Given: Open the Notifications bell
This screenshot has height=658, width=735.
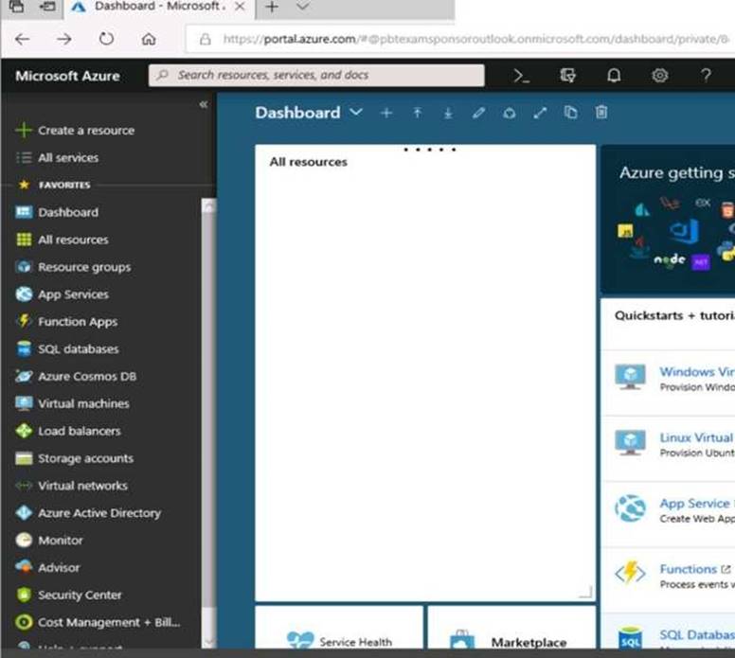Looking at the screenshot, I should pyautogui.click(x=614, y=76).
